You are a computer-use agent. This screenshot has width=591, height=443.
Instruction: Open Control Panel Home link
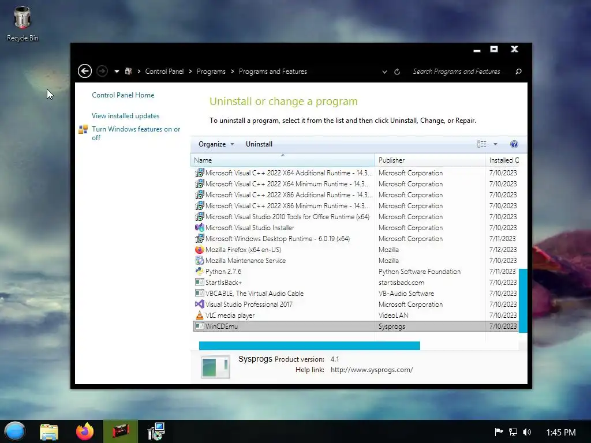123,95
